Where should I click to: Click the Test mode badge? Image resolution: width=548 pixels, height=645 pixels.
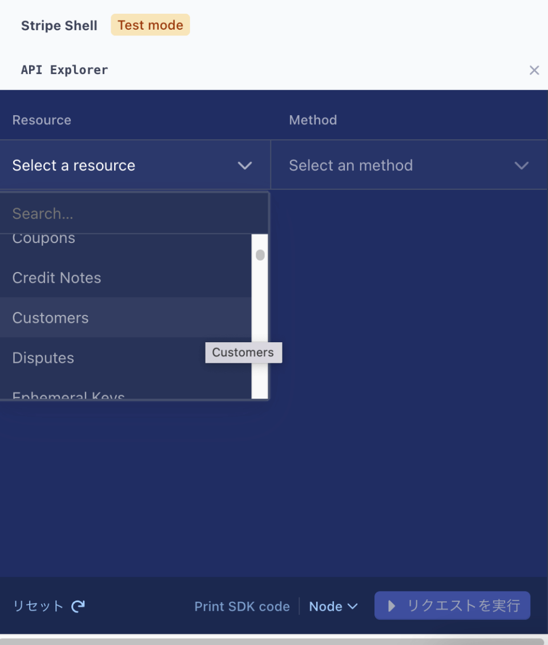point(150,25)
